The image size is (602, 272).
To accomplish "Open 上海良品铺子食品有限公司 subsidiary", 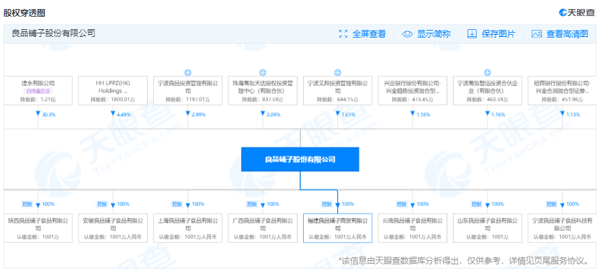I will click(187, 228).
